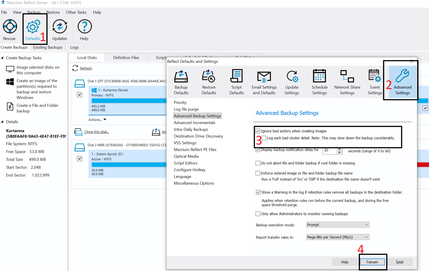429x271 pixels.
Task: Select VSS Settings option
Action: tap(185, 143)
